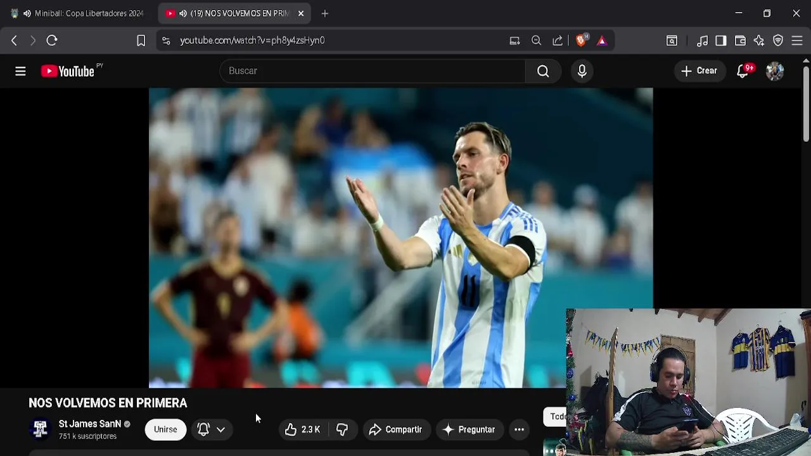The image size is (811, 456).
Task: Share this page from address bar
Action: pos(558,41)
